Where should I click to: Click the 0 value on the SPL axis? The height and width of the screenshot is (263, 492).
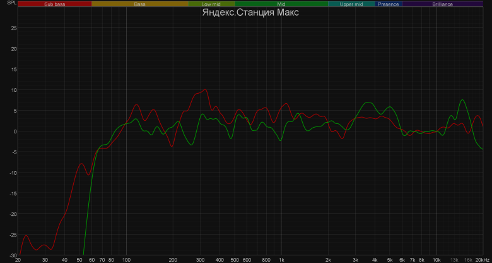coord(15,131)
